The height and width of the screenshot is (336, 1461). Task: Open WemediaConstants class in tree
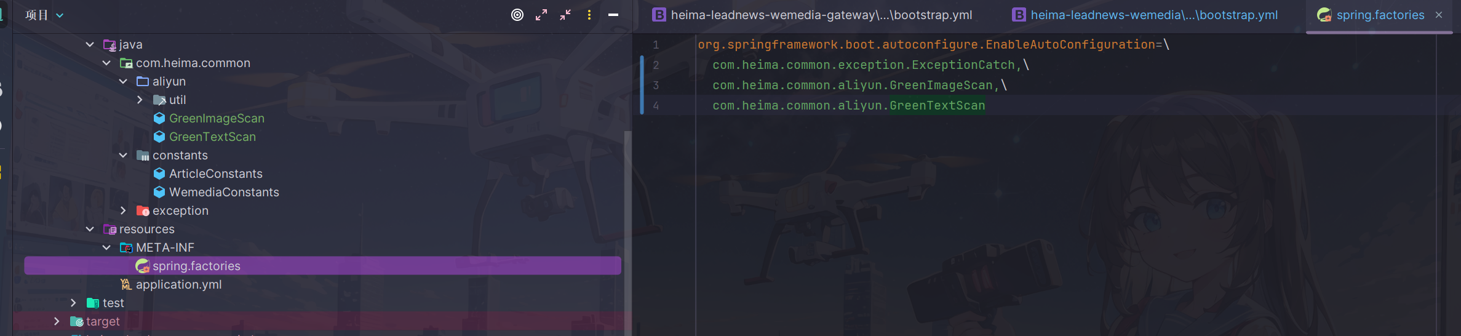[x=224, y=192]
